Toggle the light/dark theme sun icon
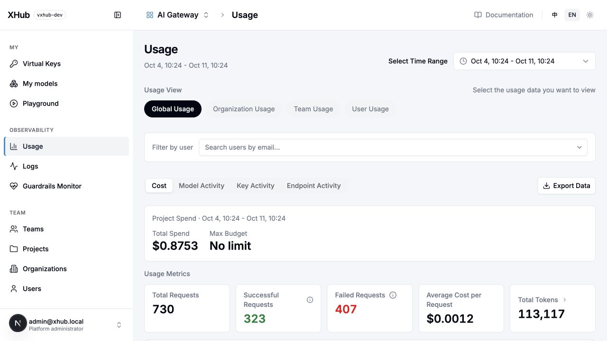Screen dimensions: 607x341 tap(590, 15)
